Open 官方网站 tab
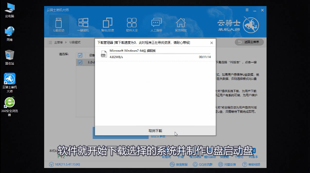 (x=181, y=25)
